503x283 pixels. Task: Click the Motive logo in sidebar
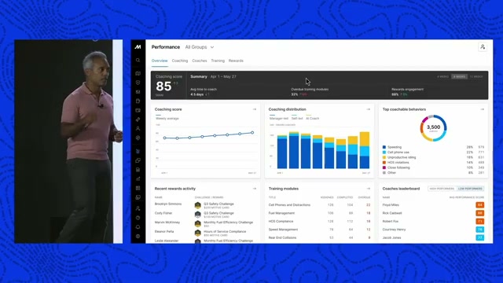click(138, 47)
